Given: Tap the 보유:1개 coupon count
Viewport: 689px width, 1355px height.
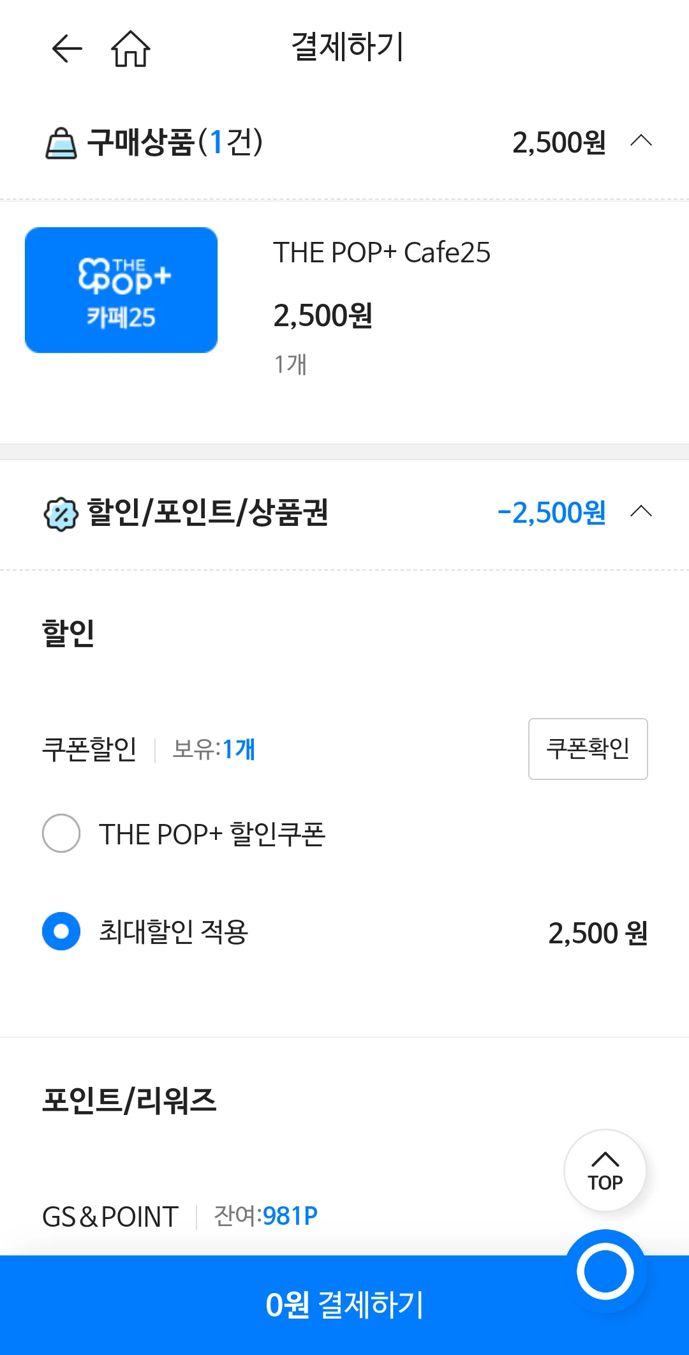Looking at the screenshot, I should (x=214, y=749).
